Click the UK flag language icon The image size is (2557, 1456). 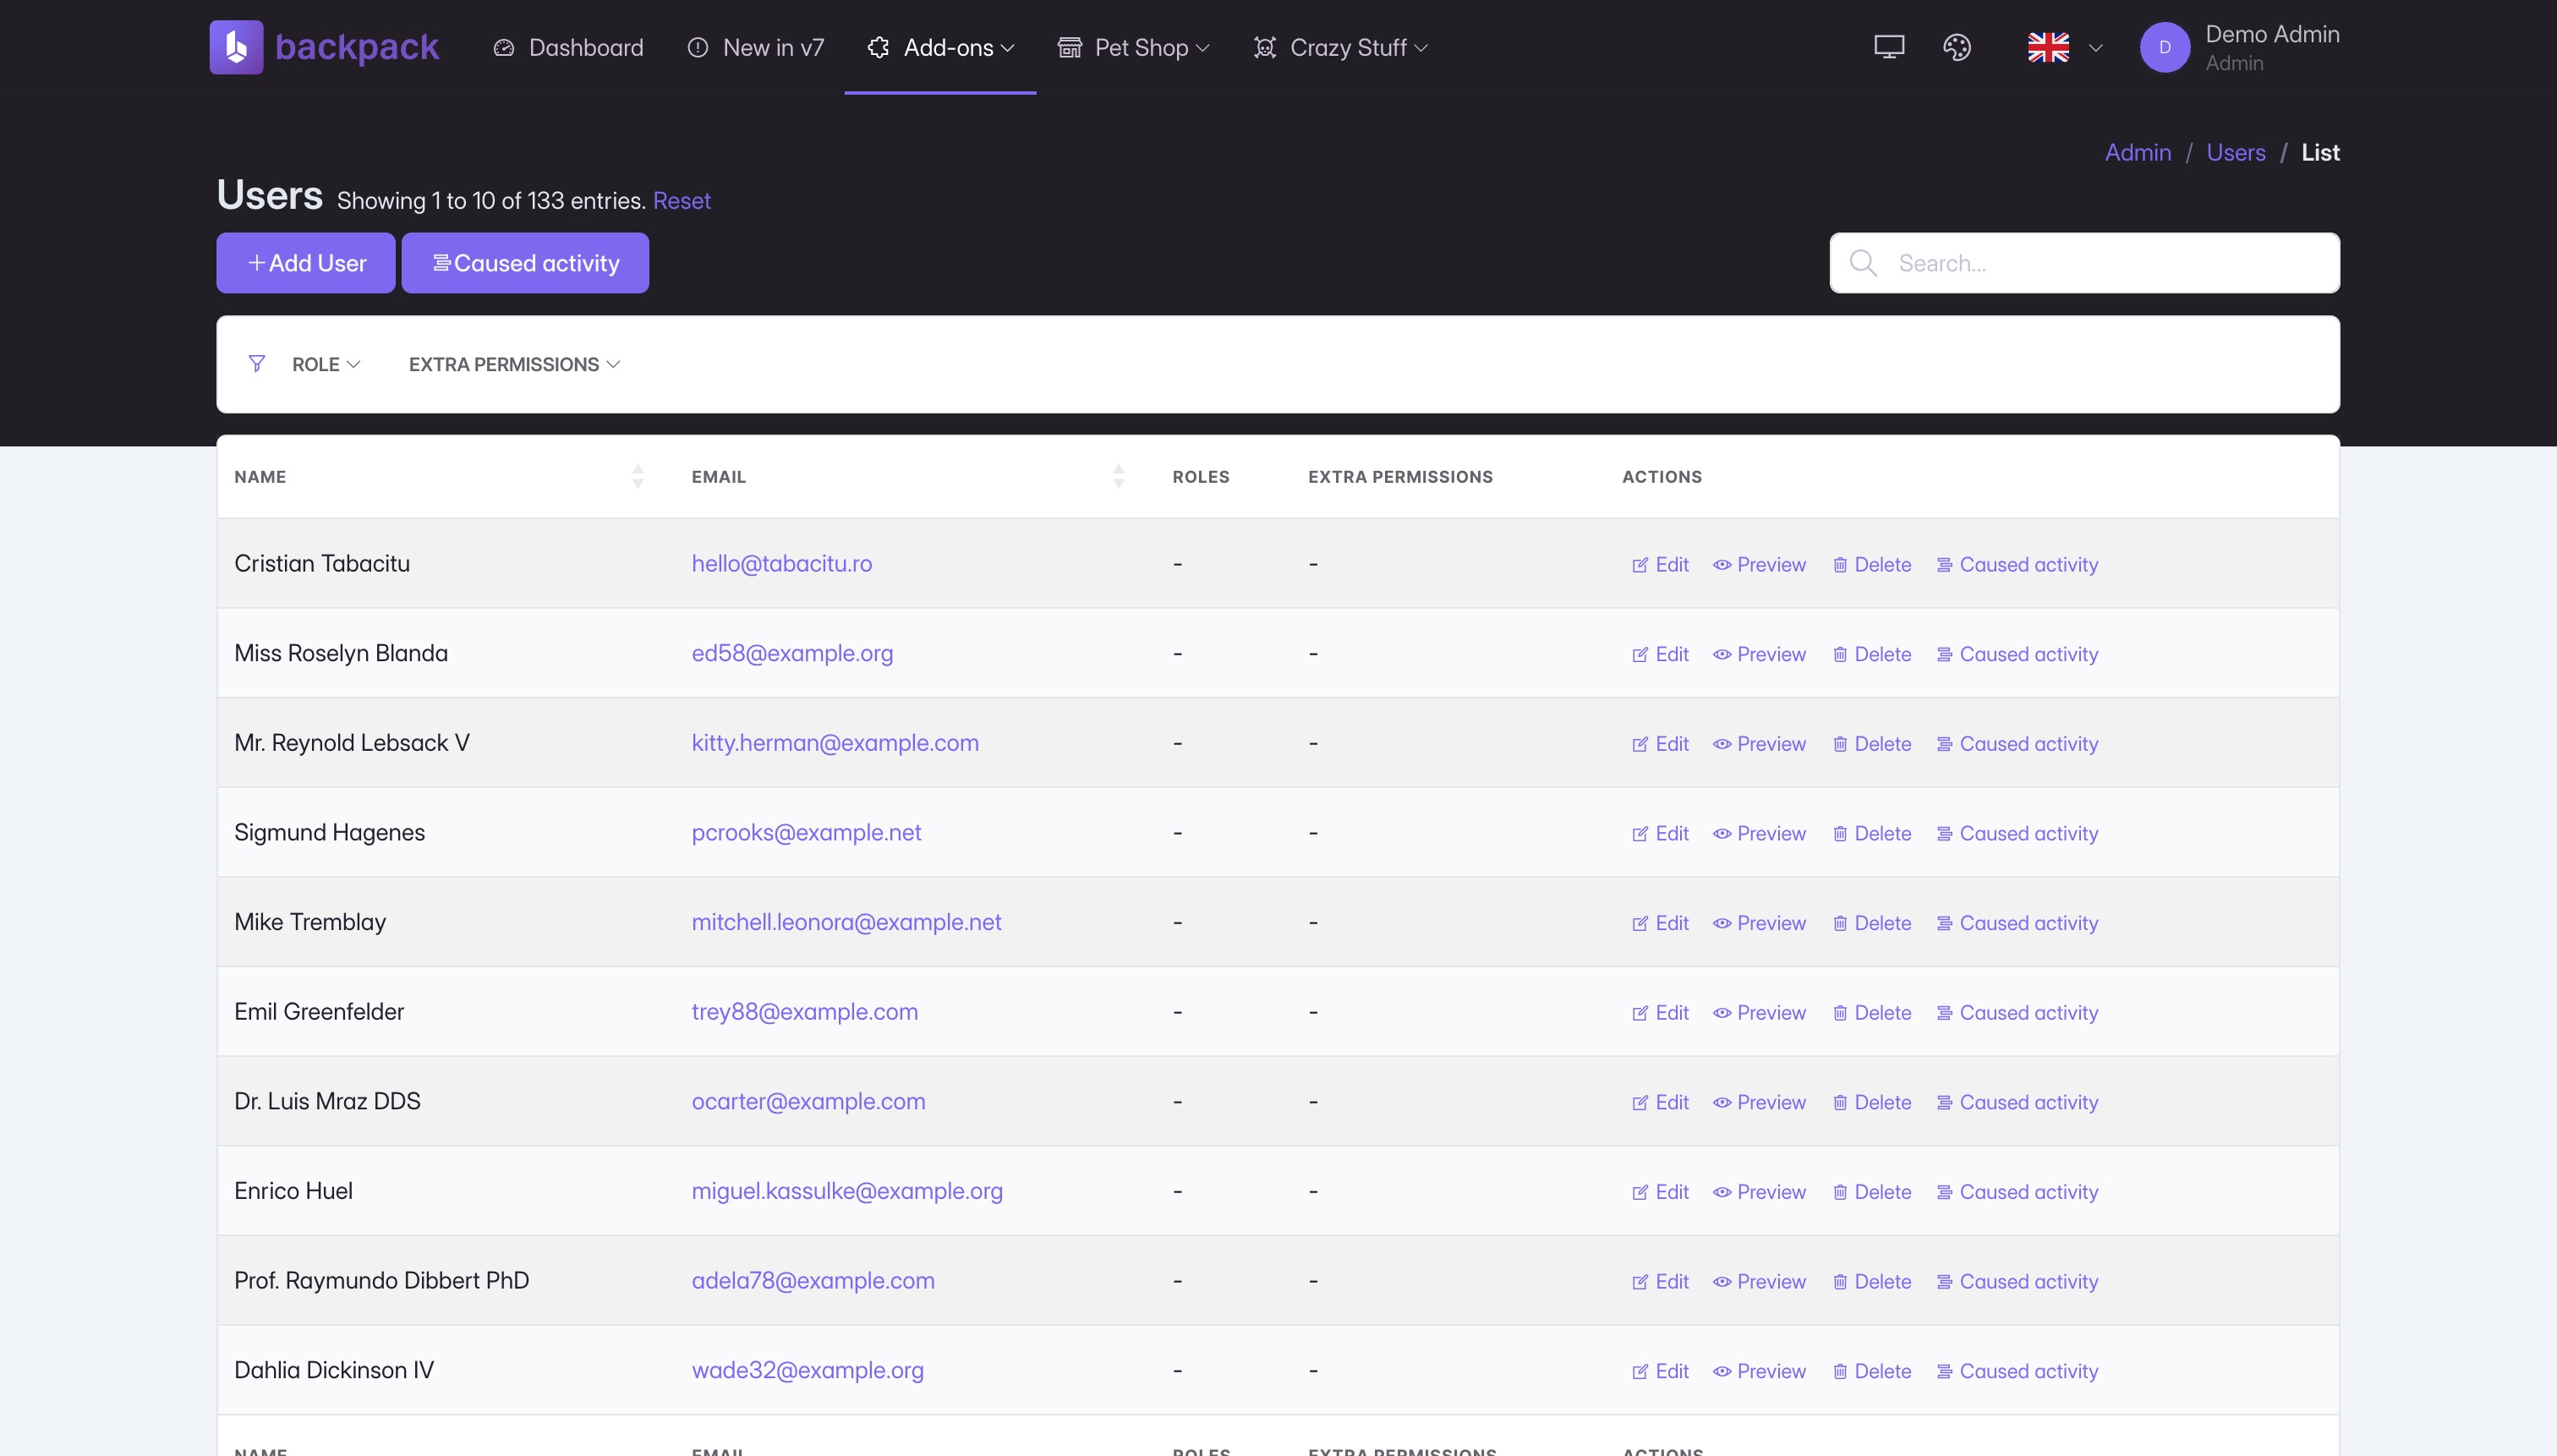[x=2047, y=47]
